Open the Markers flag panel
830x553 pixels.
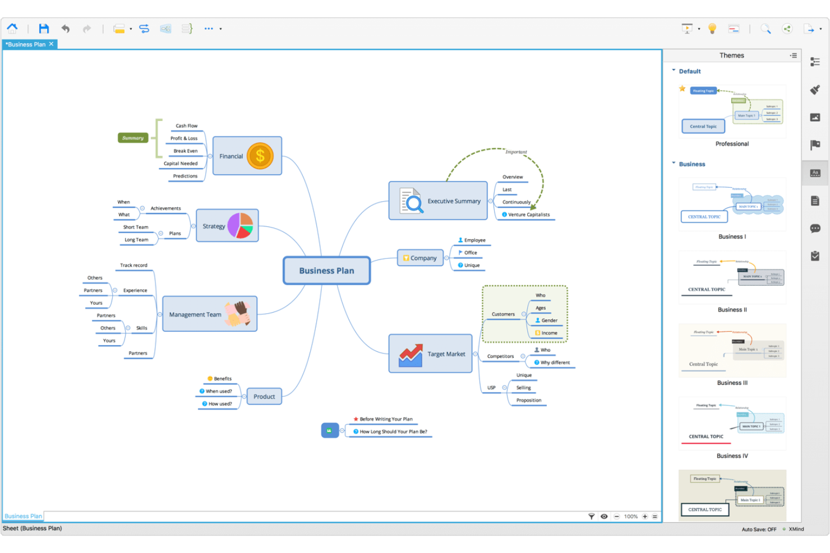(815, 145)
